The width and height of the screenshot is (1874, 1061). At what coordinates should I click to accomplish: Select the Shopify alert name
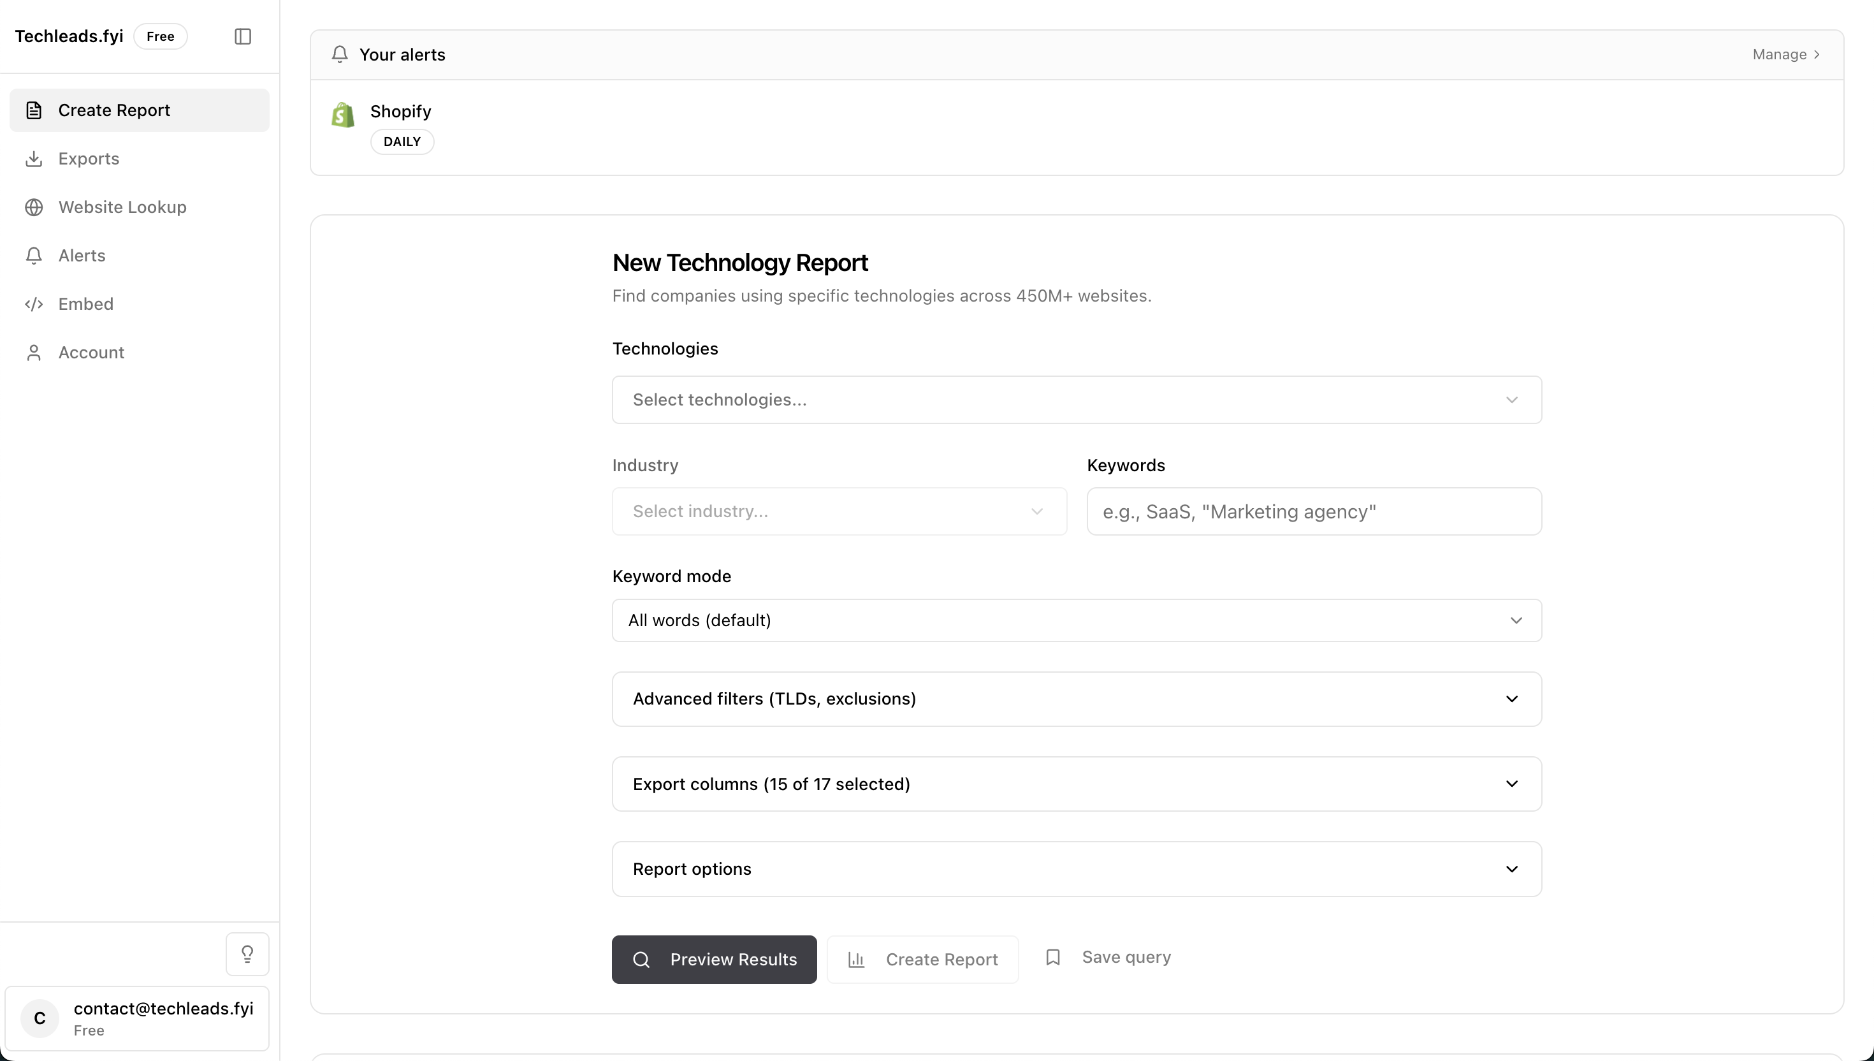(x=400, y=112)
